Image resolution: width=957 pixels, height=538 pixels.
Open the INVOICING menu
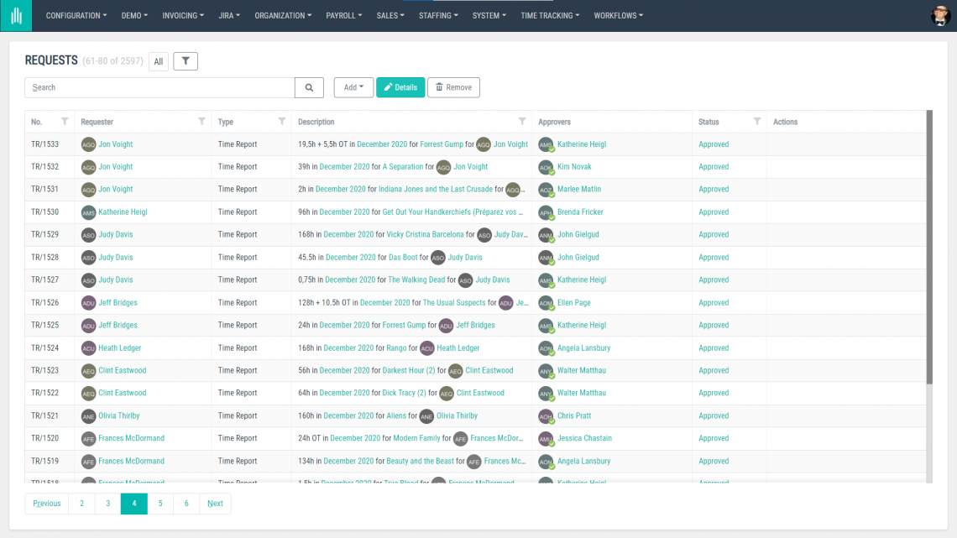182,14
